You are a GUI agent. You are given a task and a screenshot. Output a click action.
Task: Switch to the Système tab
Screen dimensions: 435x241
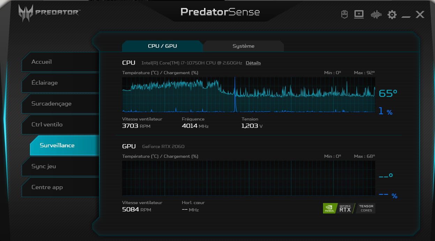point(243,46)
